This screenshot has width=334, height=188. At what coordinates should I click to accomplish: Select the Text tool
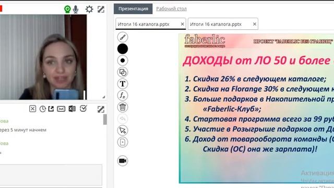(x=123, y=84)
